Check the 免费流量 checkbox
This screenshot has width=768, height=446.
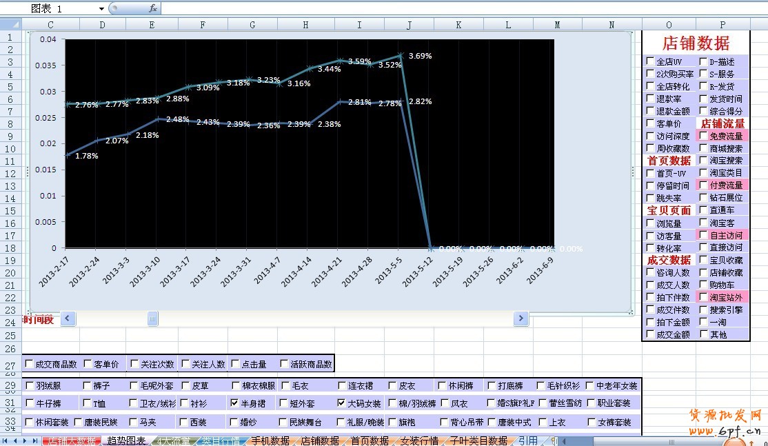tap(703, 136)
